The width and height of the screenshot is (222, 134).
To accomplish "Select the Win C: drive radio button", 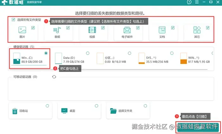I will 46,53.
